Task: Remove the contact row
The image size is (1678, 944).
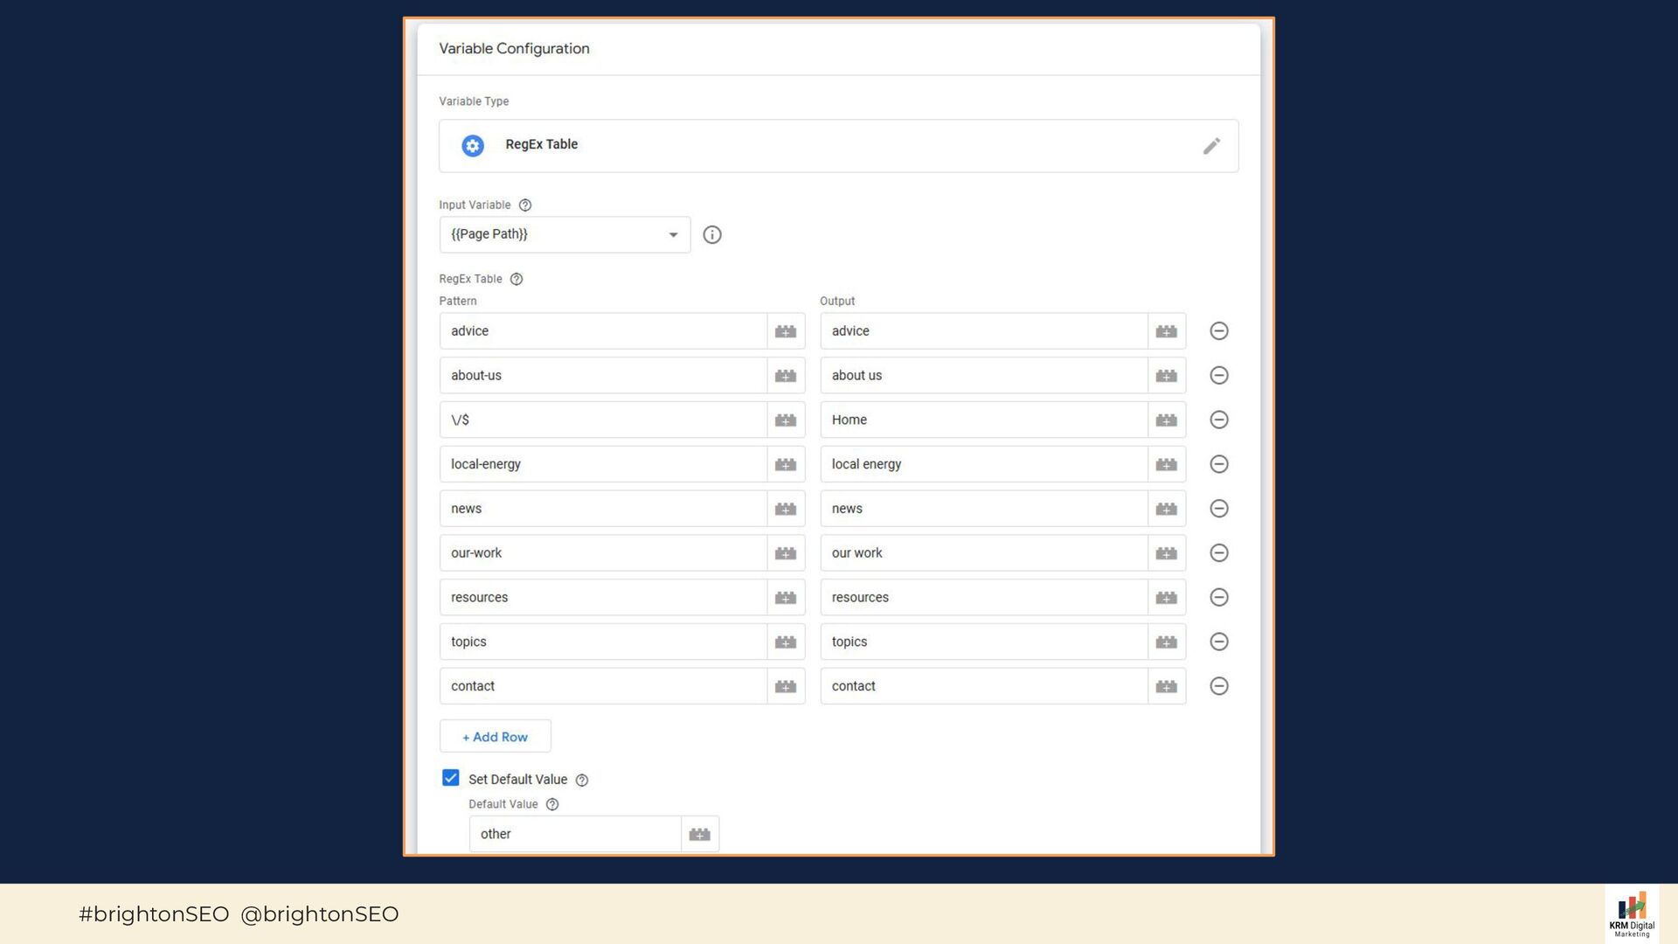Action: [1219, 687]
